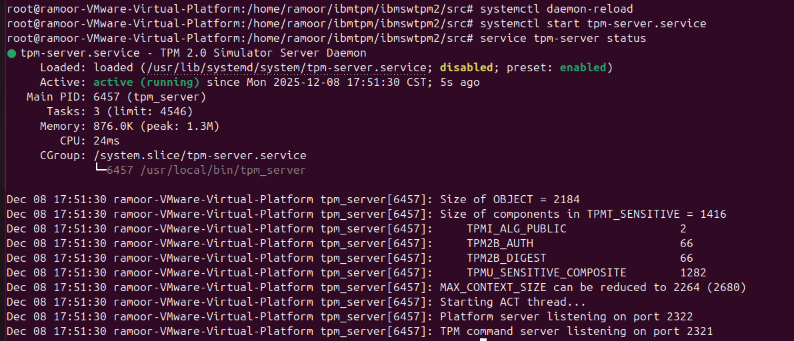Click the green "active (running)" status text
The image size is (794, 341).
coord(147,83)
